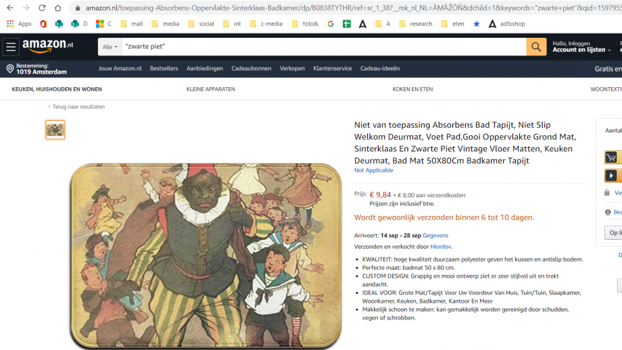Open Verkopen nav item
The image size is (622, 350).
(x=292, y=68)
